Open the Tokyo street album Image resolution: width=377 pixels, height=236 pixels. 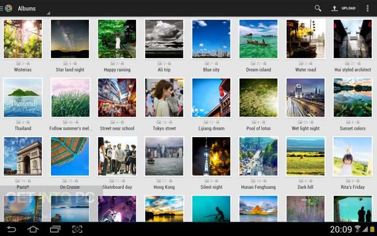pyautogui.click(x=164, y=97)
